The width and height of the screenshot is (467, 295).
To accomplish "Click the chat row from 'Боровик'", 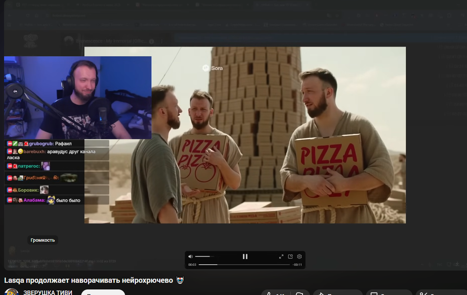I will tap(57, 190).
